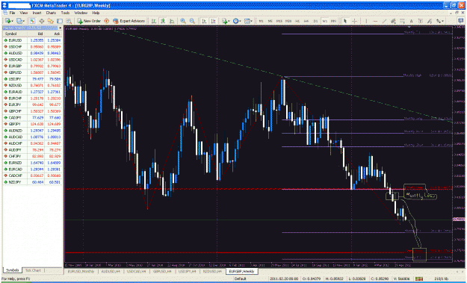The image size is (467, 283).
Task: Select the Text 'A' drawing tool
Action: click(x=411, y=21)
